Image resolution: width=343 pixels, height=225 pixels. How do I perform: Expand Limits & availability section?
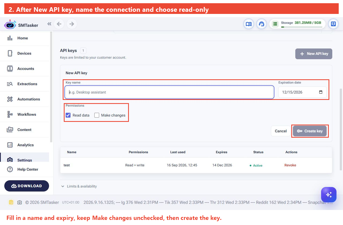(79, 186)
